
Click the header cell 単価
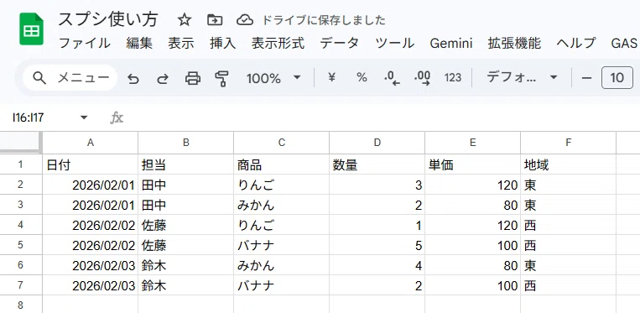coord(472,164)
